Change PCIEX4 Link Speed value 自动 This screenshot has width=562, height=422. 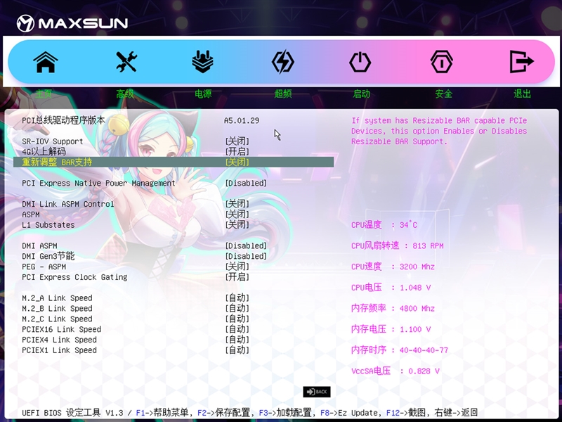click(x=237, y=340)
